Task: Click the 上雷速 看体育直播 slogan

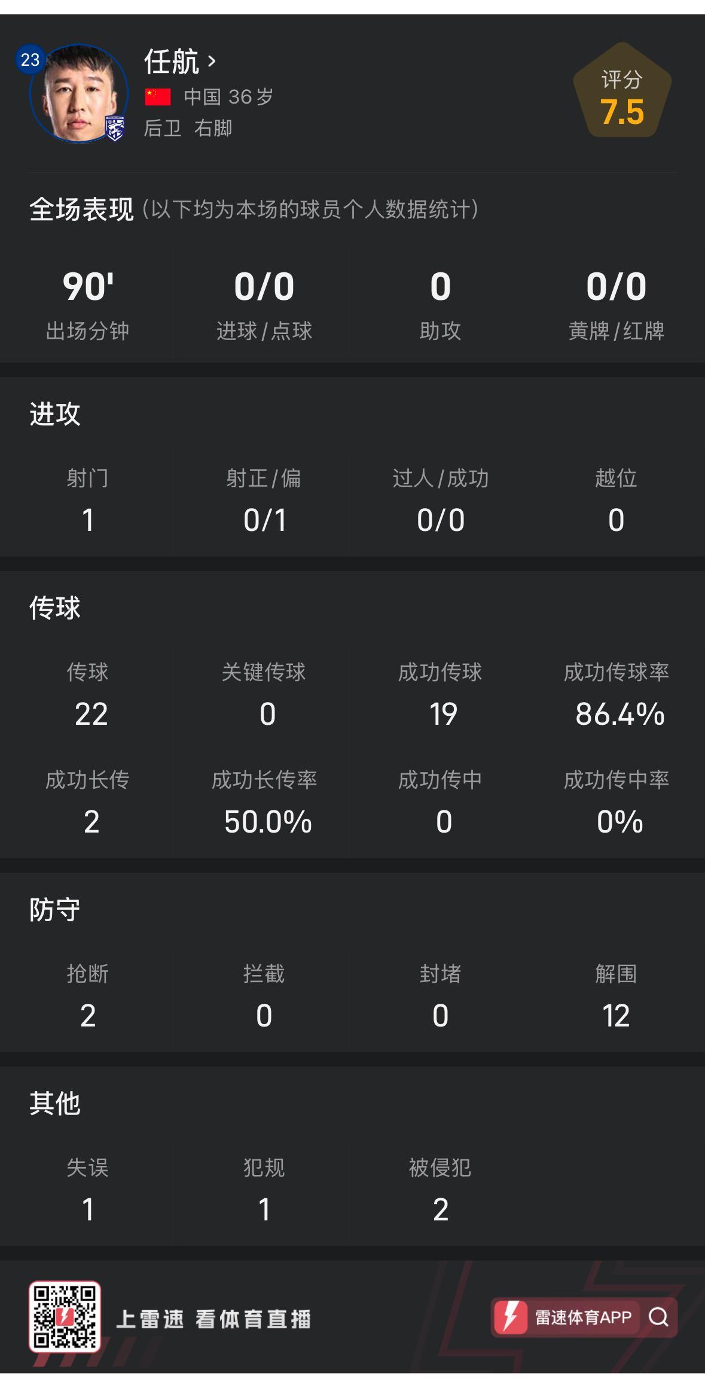Action: (213, 1319)
